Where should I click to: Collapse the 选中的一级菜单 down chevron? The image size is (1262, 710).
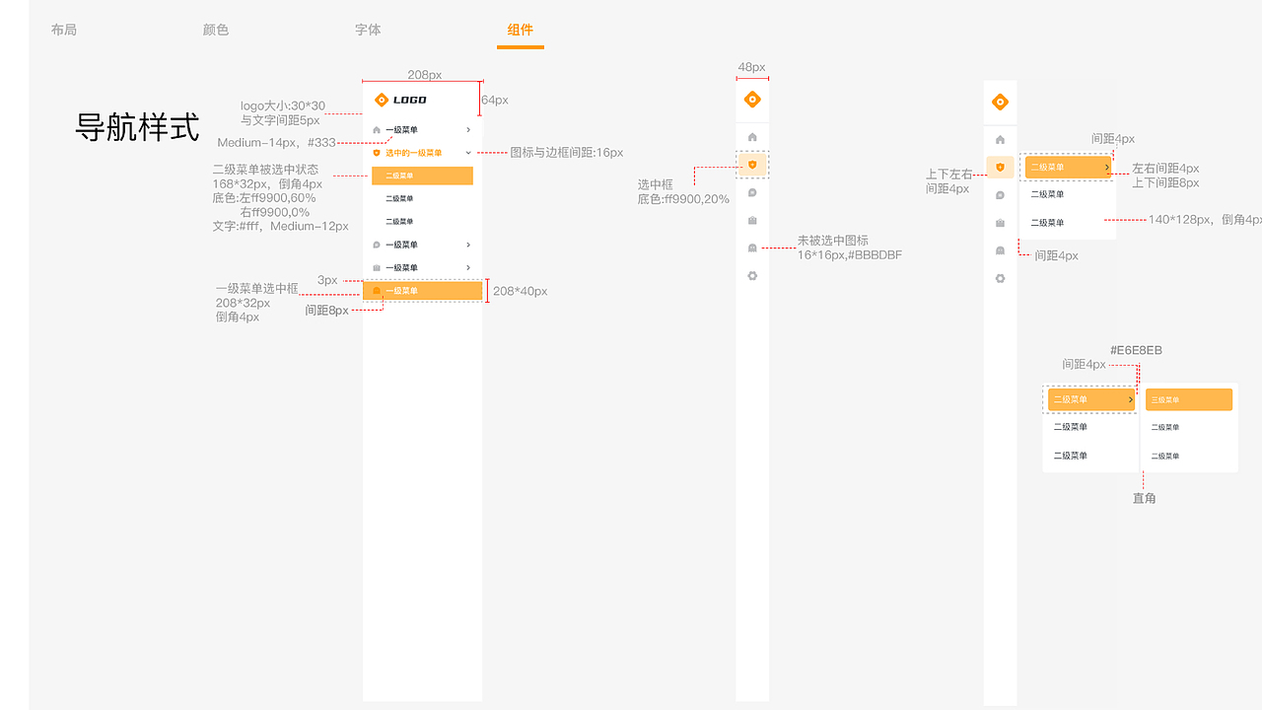click(x=468, y=153)
